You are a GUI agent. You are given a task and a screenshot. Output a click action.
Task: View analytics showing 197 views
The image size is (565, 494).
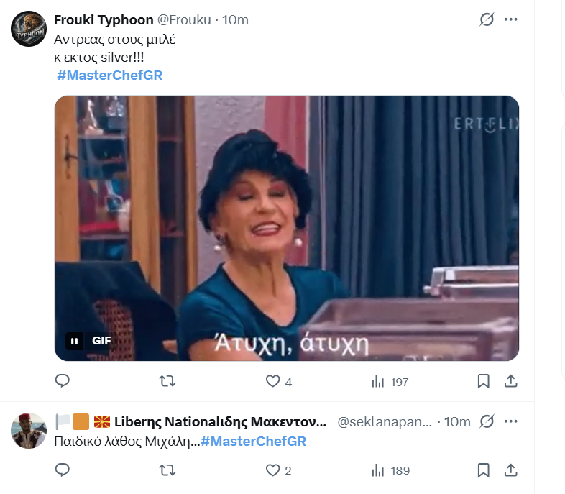[390, 381]
